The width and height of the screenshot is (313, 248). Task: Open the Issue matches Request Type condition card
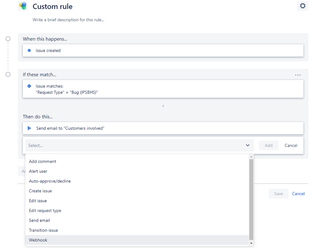[163, 89]
